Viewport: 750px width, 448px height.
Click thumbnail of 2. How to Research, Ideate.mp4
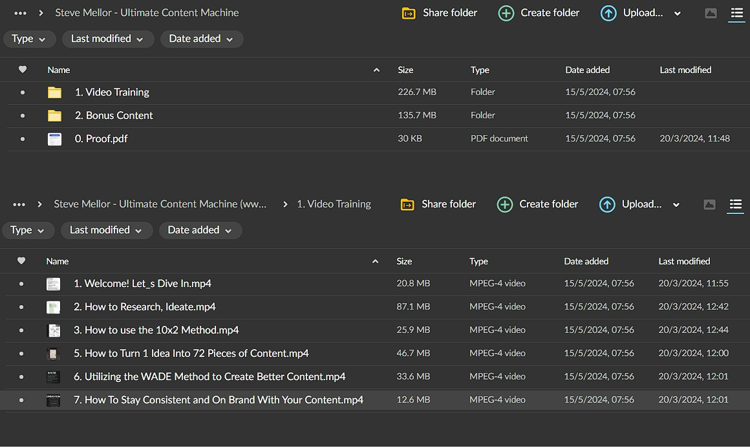click(53, 307)
